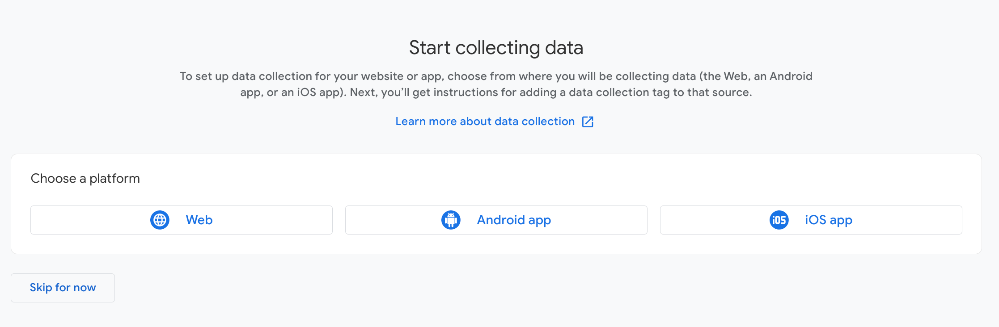
Task: Click the "Choose a platform" title
Action: [85, 179]
